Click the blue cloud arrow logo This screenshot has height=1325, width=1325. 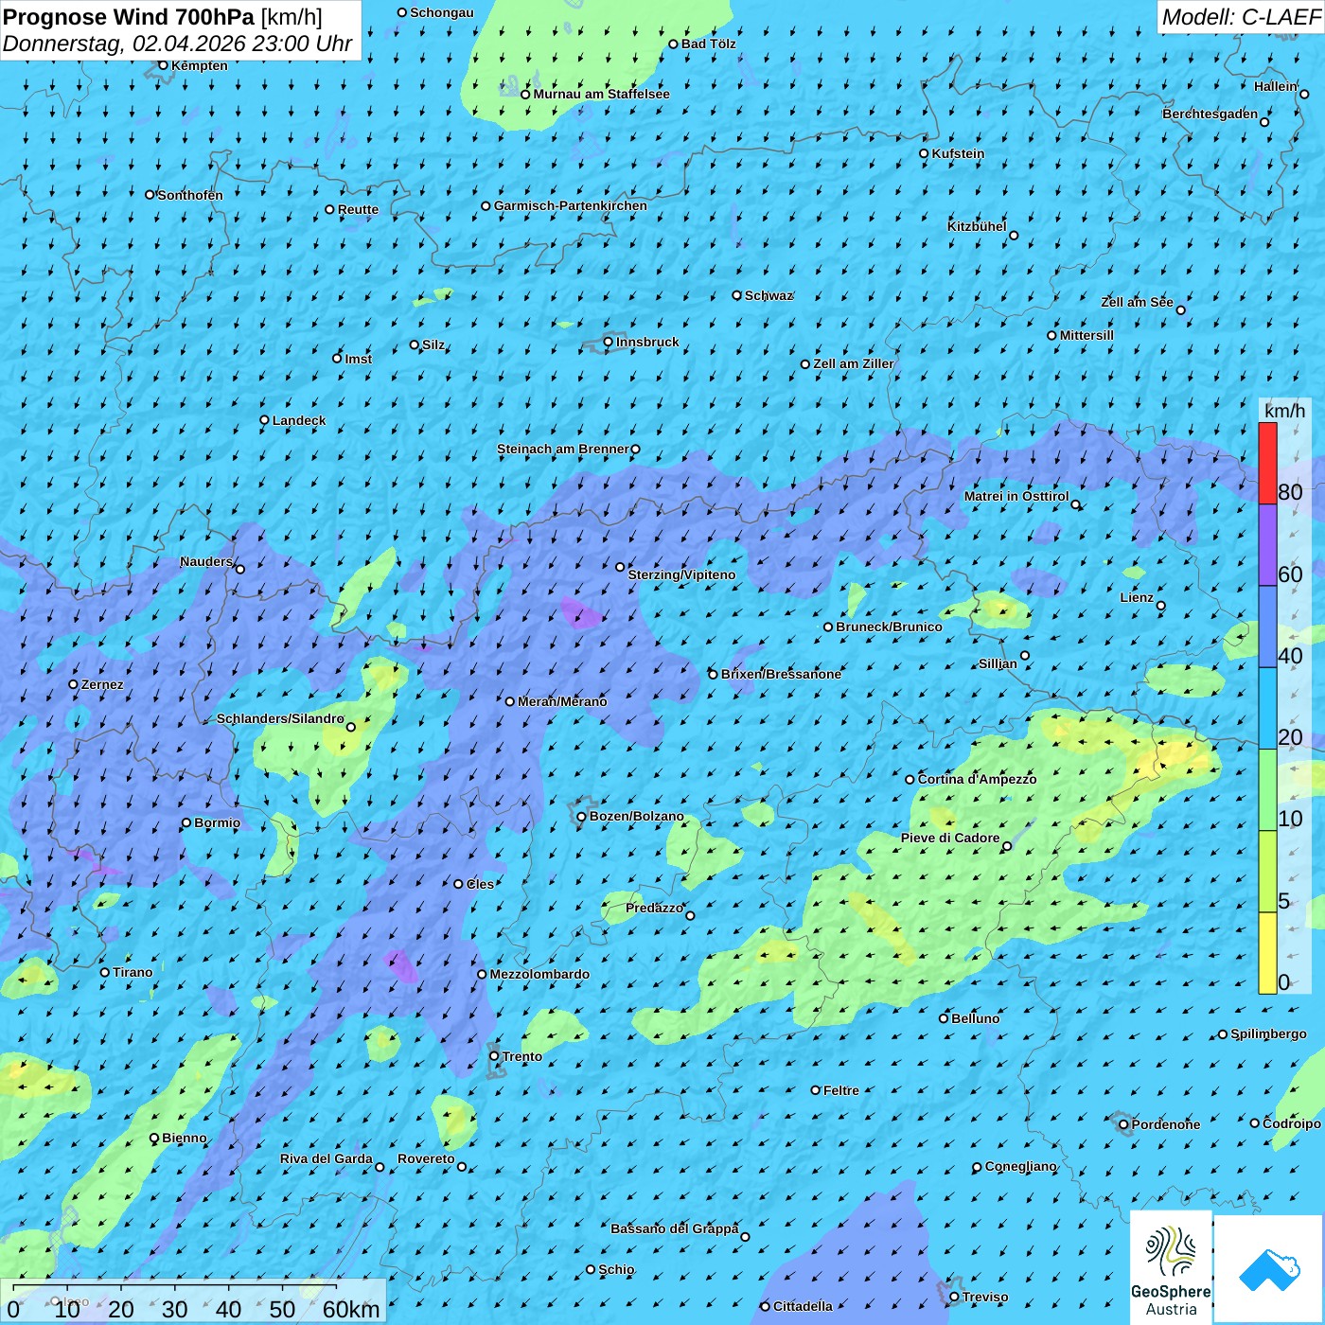1268,1269
